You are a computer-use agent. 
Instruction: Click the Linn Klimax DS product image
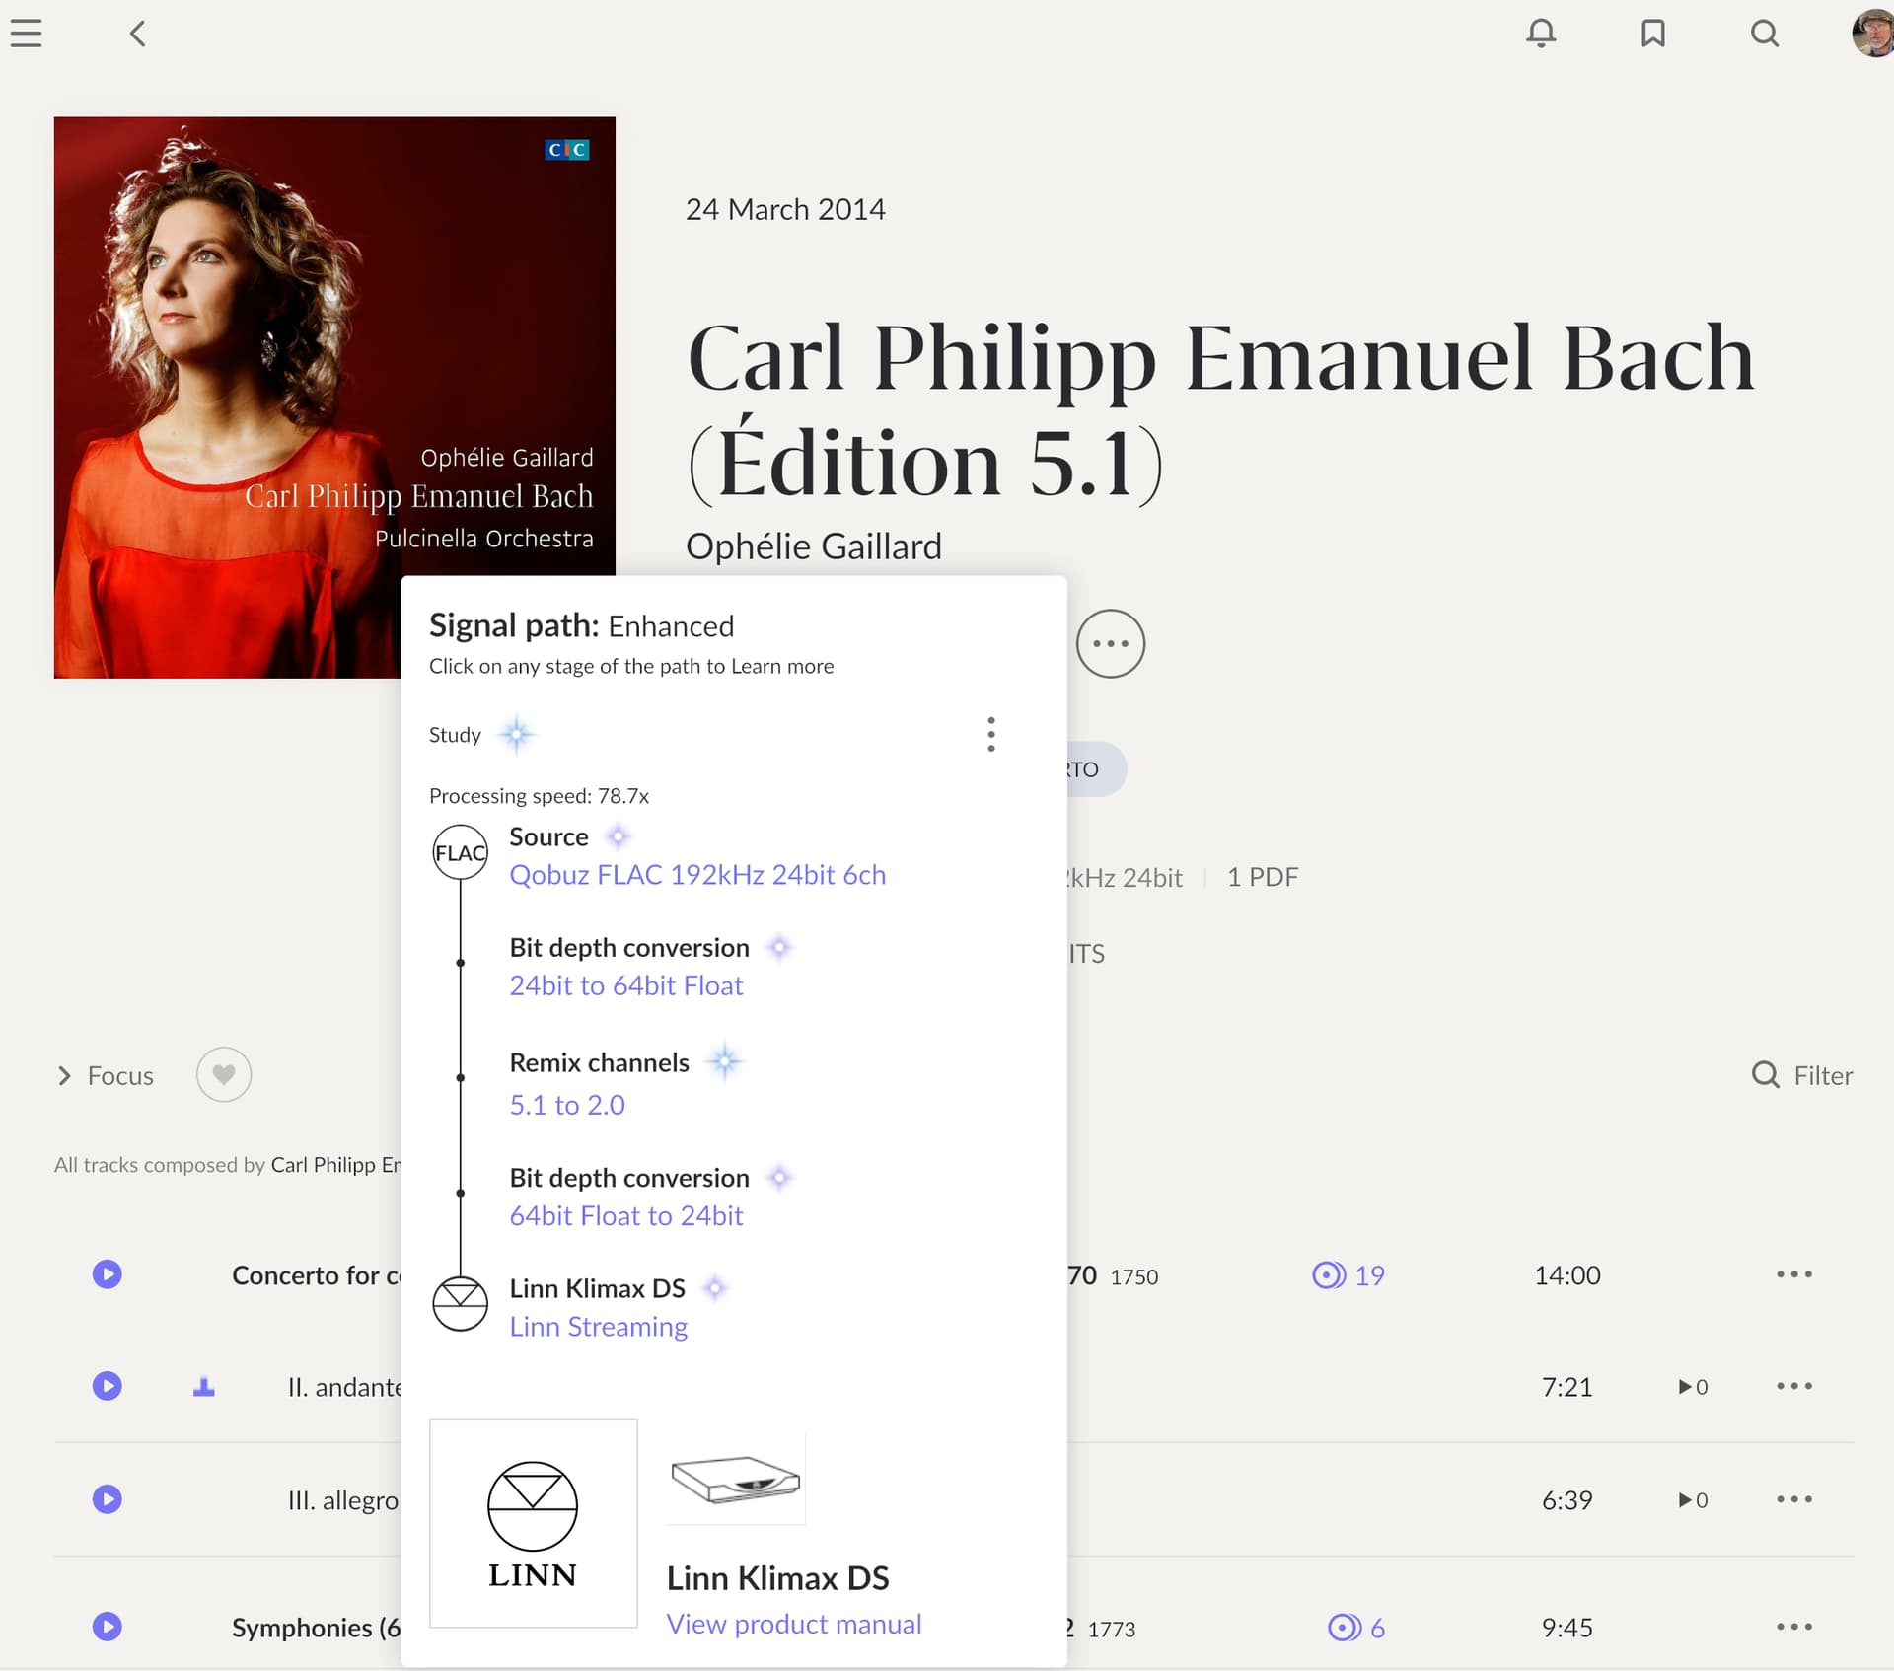pyautogui.click(x=736, y=1479)
